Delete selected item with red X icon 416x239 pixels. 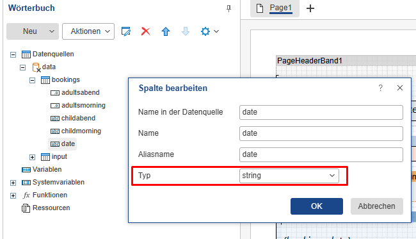pos(146,31)
